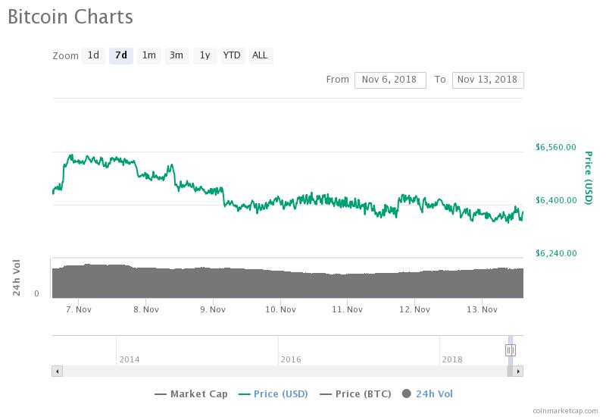Set zoom range to 1y
Viewport: 606px width, 417px height.
[205, 55]
